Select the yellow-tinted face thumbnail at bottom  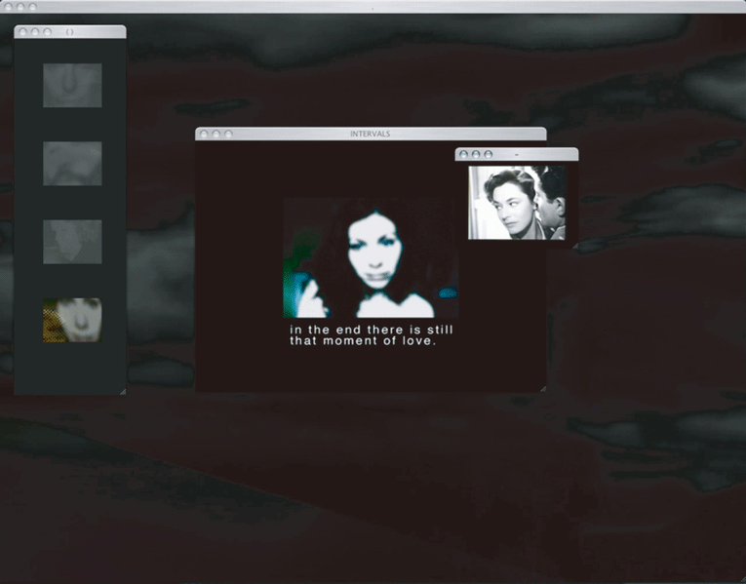[72, 320]
